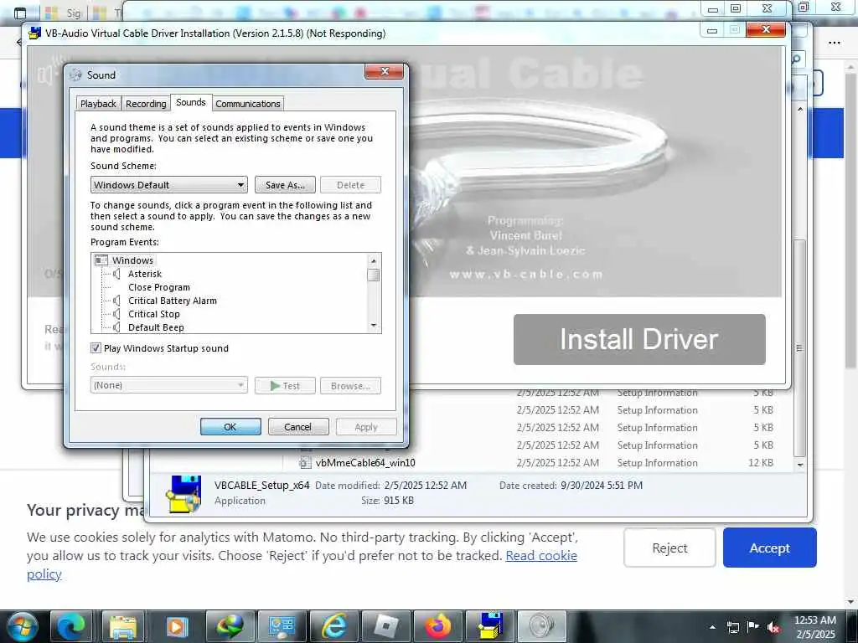Image resolution: width=858 pixels, height=643 pixels.
Task: Accept cookies in the browser banner
Action: pos(769,548)
